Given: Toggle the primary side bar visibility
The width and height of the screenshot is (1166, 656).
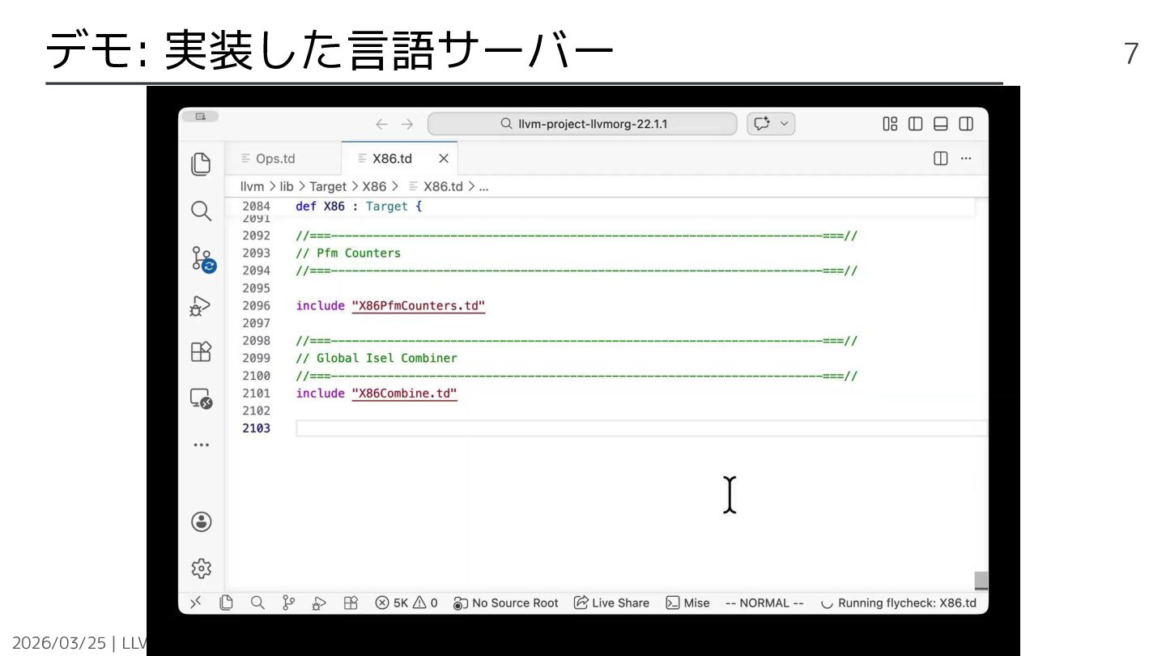Looking at the screenshot, I should pos(916,124).
